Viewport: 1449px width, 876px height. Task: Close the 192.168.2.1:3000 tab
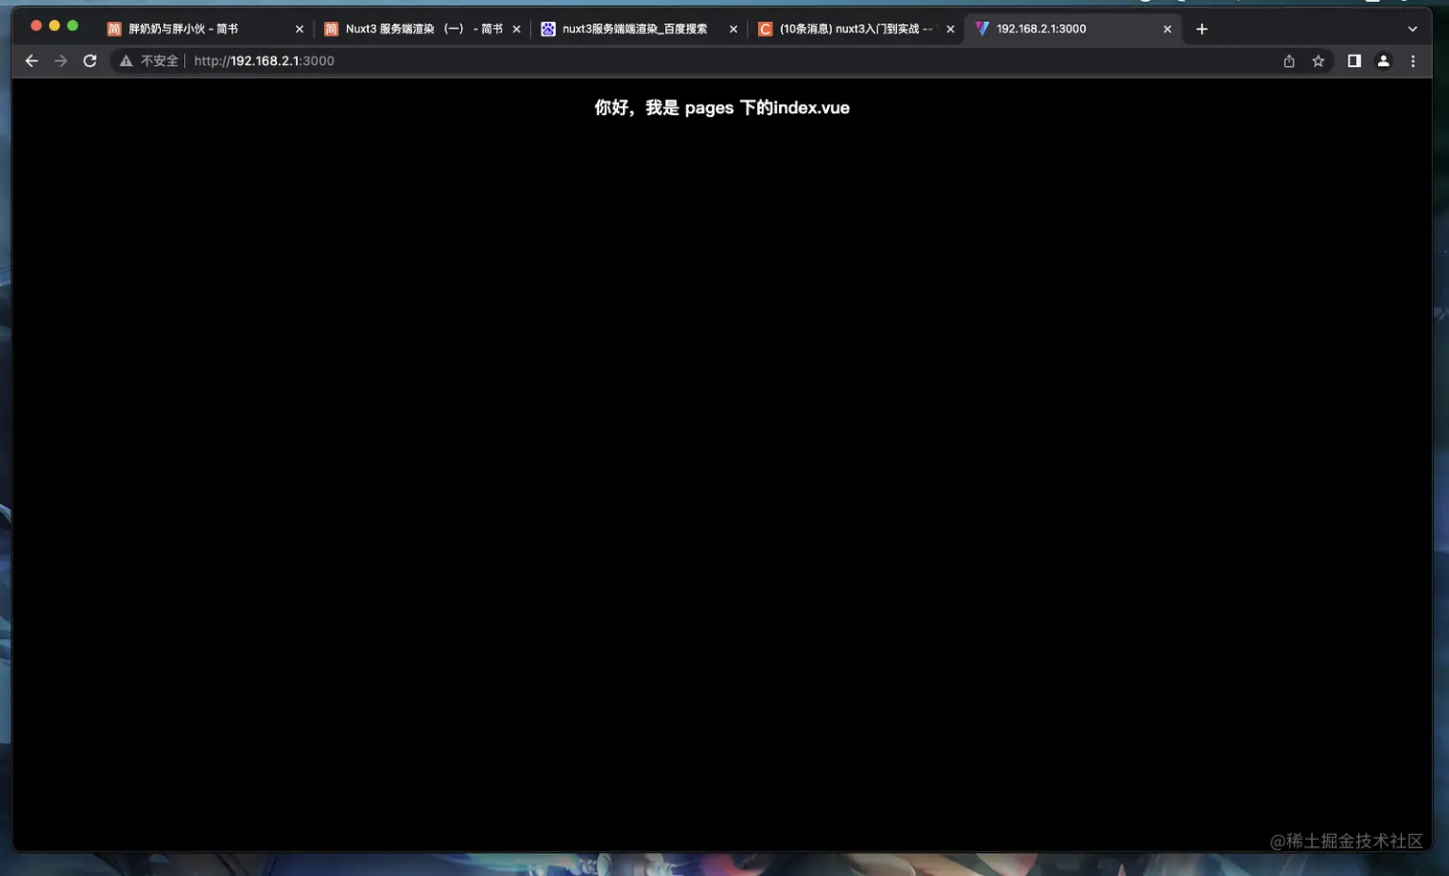point(1167,29)
